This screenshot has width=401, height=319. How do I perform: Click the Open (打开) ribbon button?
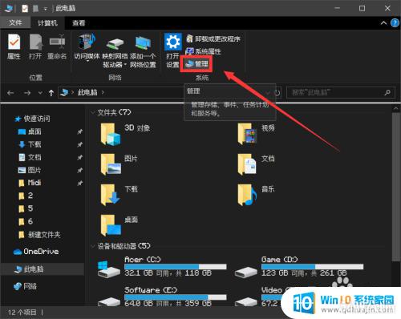[35, 47]
